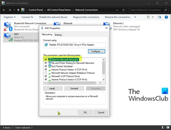Select Microsoft LLDP Protocol Driver icon

[x=49, y=76]
